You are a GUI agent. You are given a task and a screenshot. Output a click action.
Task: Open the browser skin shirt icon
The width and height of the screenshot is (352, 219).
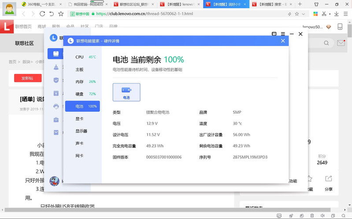tap(316, 4)
